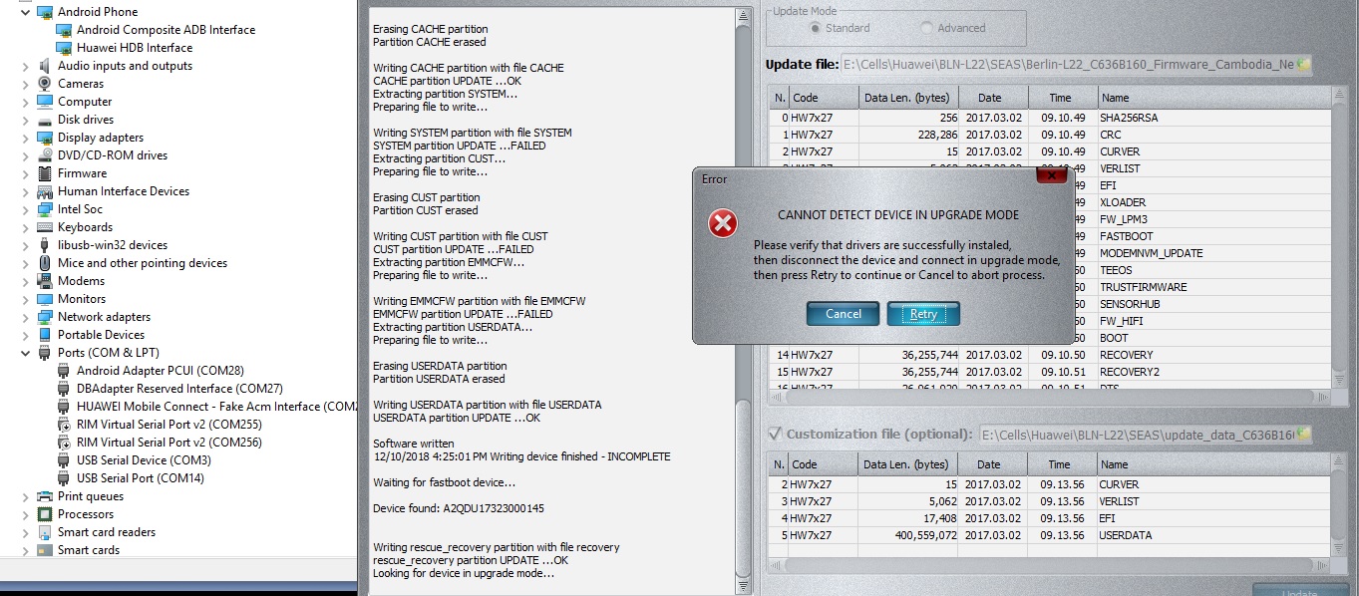Image resolution: width=1359 pixels, height=596 pixels.
Task: Expand the Modems tree node
Action: pos(25,281)
